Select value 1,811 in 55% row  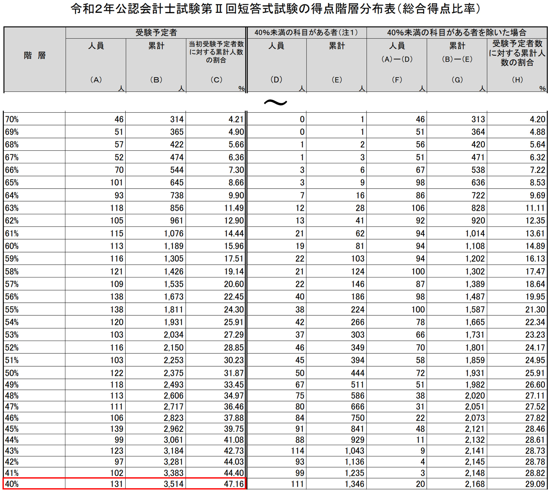click(174, 310)
